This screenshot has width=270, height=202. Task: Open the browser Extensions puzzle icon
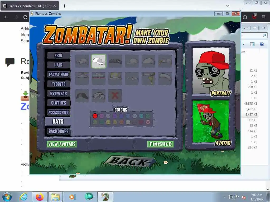tap(245, 17)
